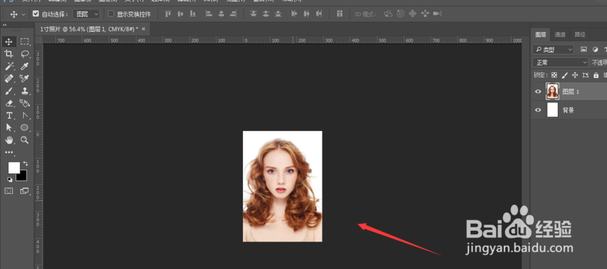Align right edges in options bar
This screenshot has width=607, height=269.
(233, 14)
